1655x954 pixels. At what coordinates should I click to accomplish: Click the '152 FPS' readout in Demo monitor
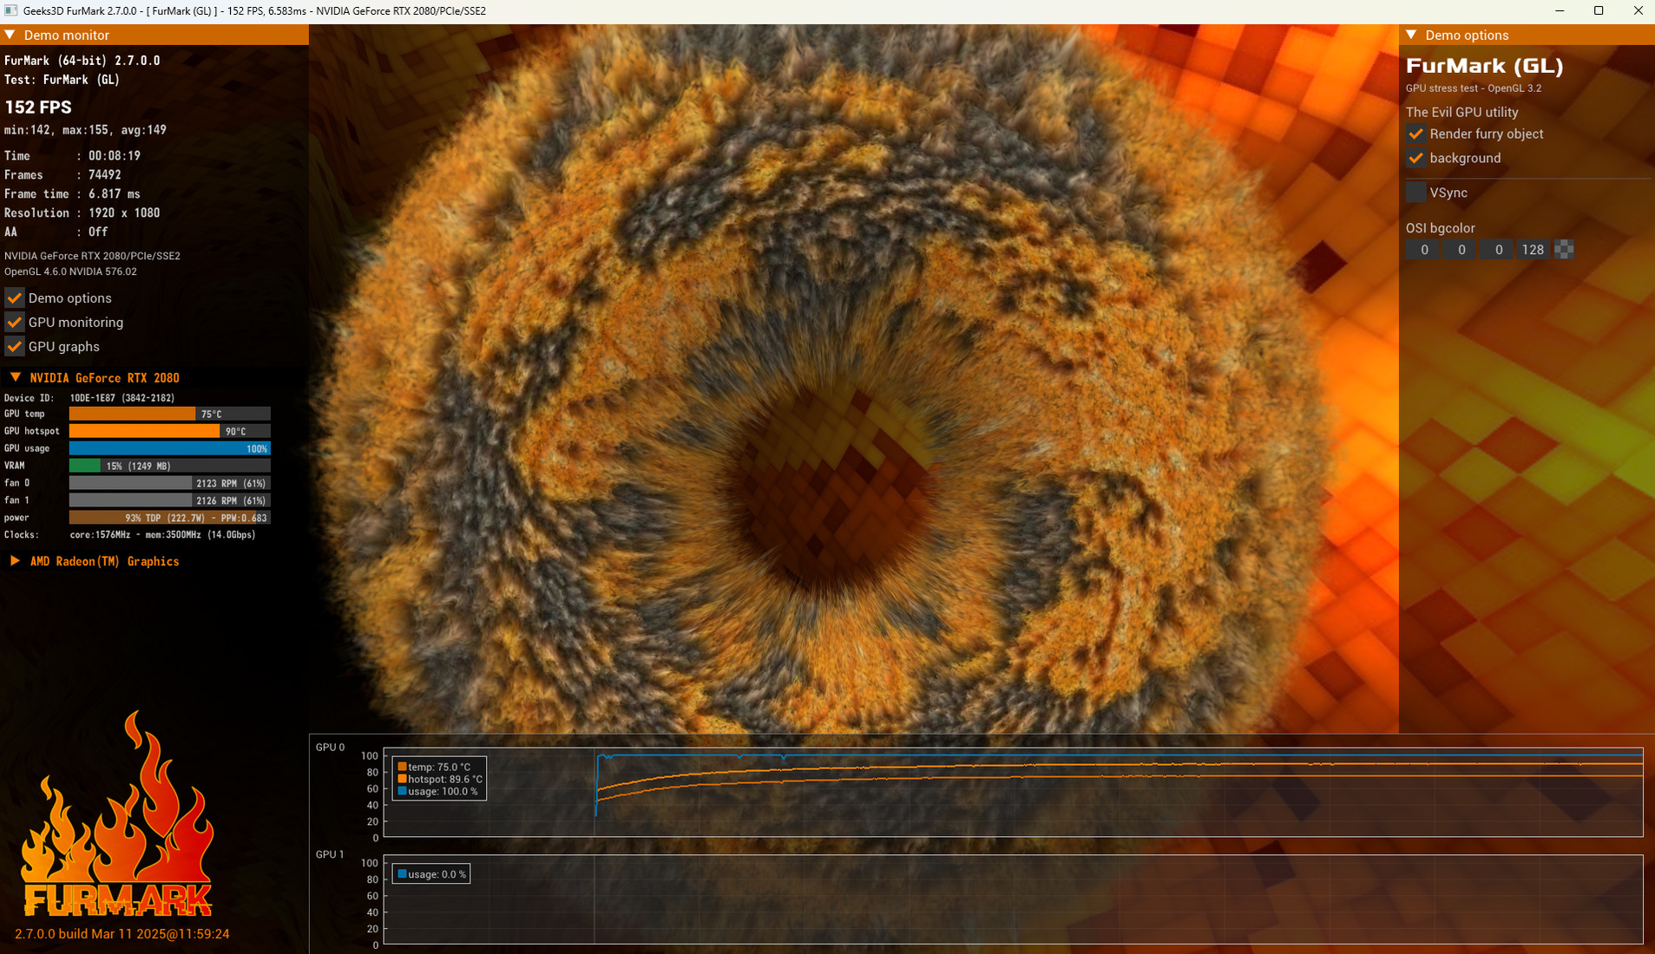(38, 107)
